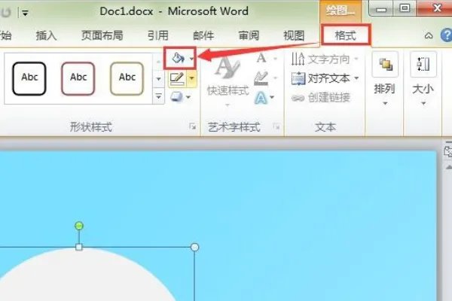Viewport: 452px width, 301px height.
Task: Apply the red outline Abc shape style
Action: (x=78, y=78)
